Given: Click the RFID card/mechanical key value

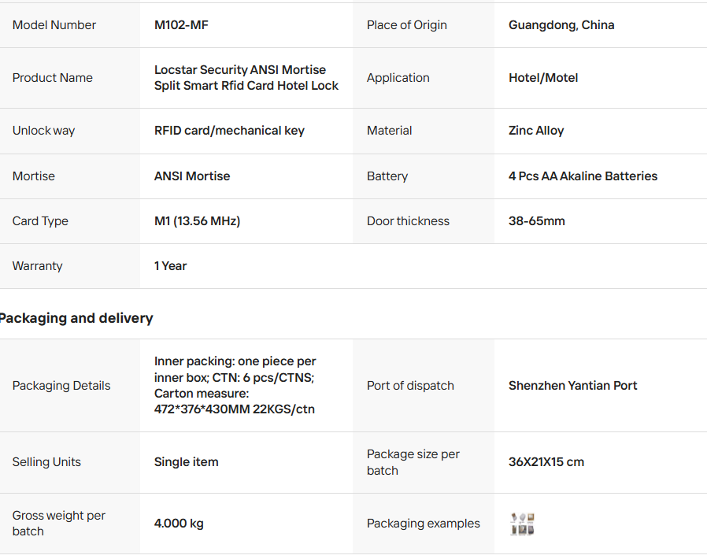Looking at the screenshot, I should tap(229, 131).
